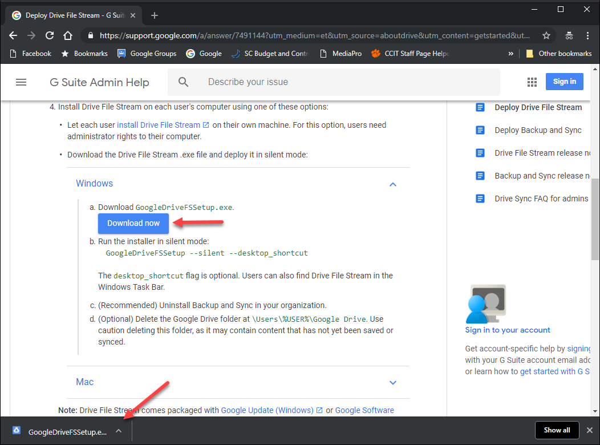Image resolution: width=600 pixels, height=445 pixels.
Task: Click the article icon beside Deploy Drive File Stream
Action: 480,107
